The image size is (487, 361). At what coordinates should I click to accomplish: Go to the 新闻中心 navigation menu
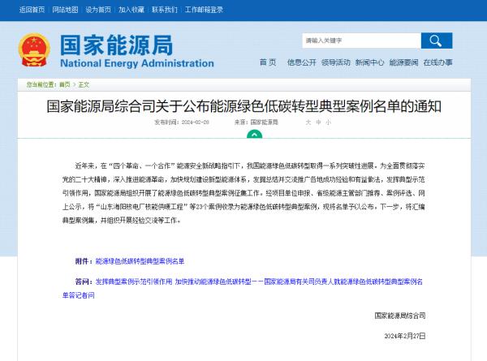coord(369,62)
